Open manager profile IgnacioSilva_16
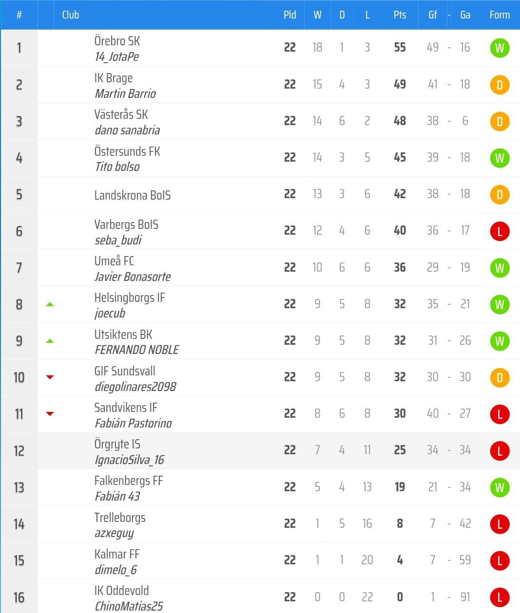 (129, 460)
